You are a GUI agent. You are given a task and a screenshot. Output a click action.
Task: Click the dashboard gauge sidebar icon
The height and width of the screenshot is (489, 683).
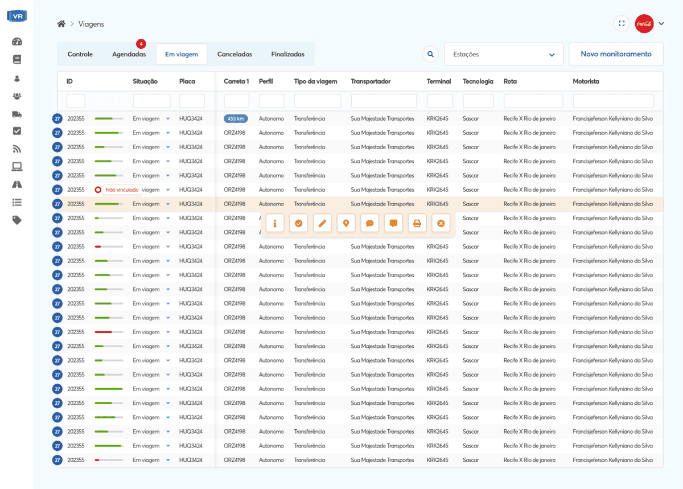tap(17, 42)
